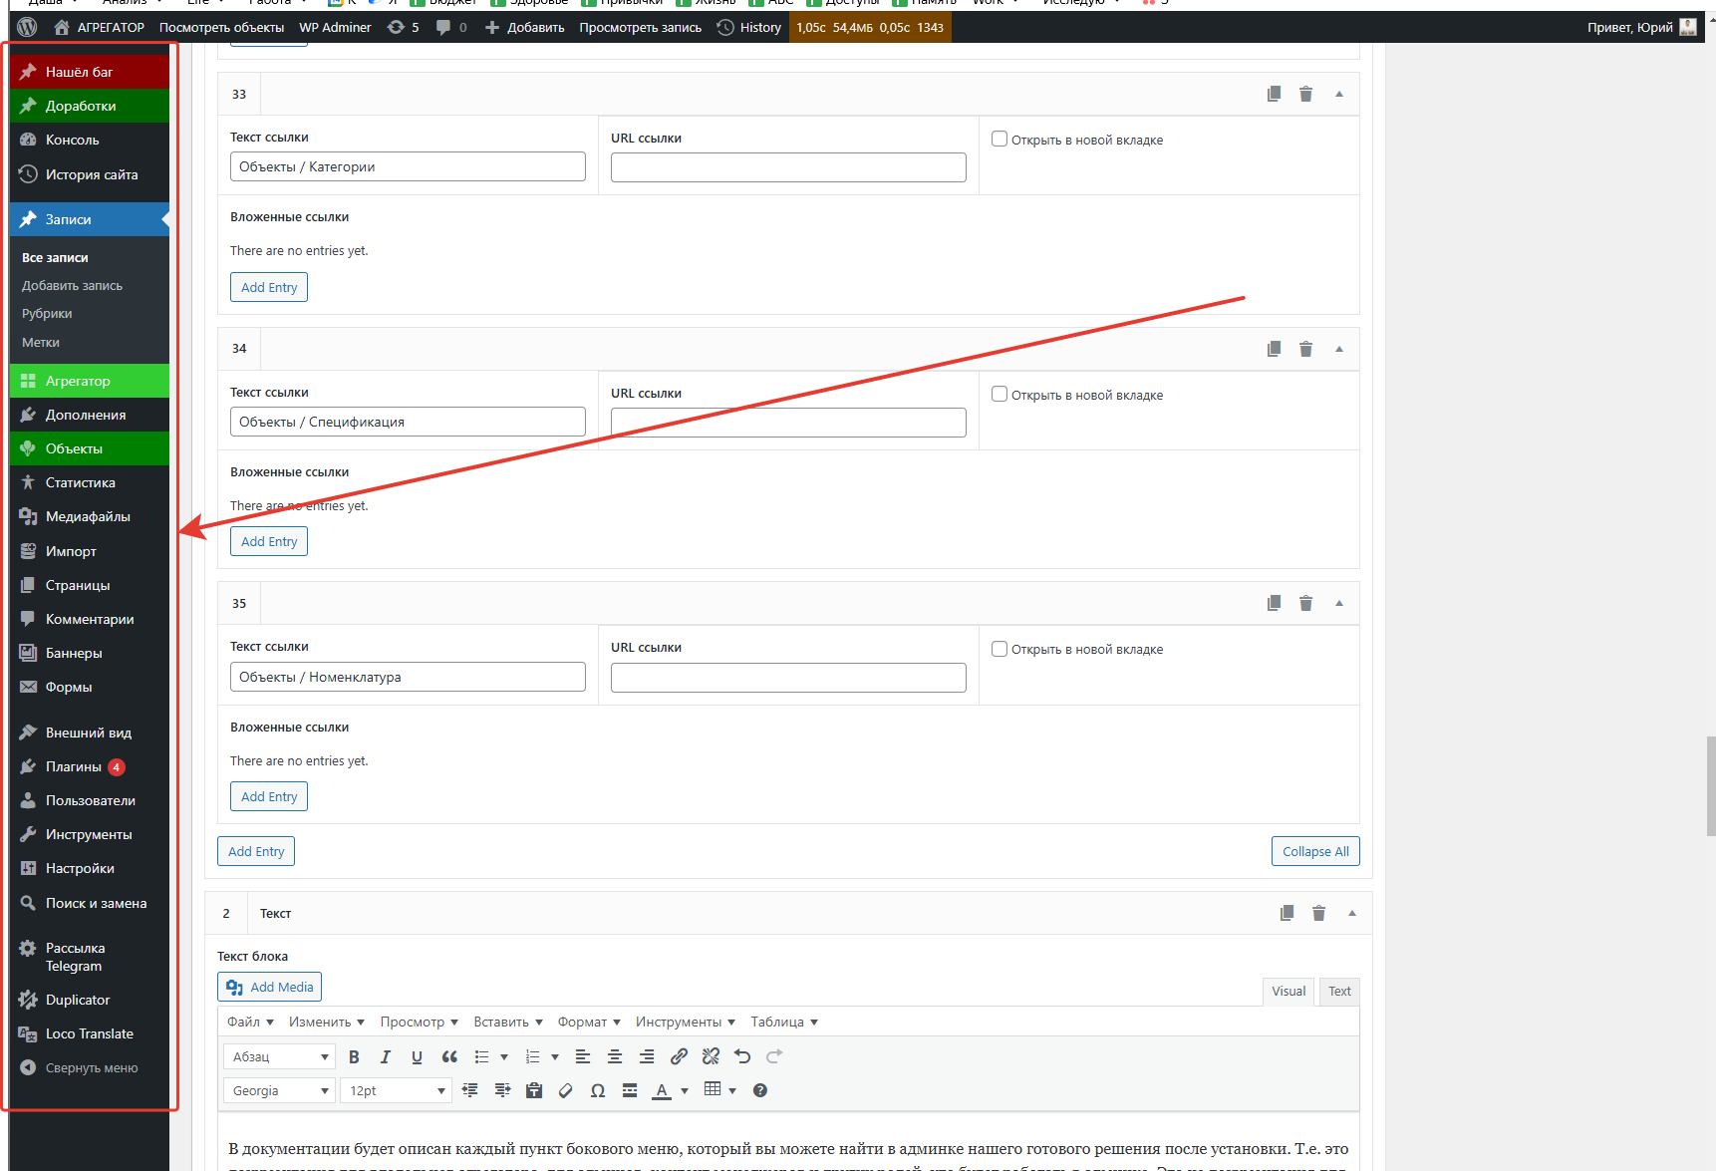Click the blockquote icon in editor
This screenshot has height=1171, width=1716.
coord(449,1056)
